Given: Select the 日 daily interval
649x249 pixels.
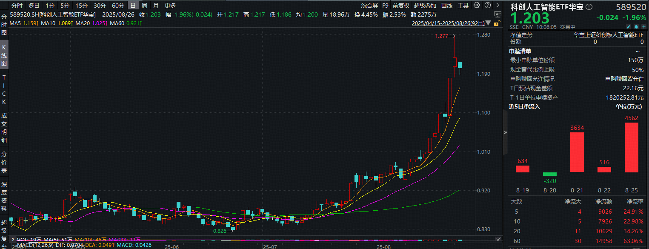Looking at the screenshot, I should point(133,6).
